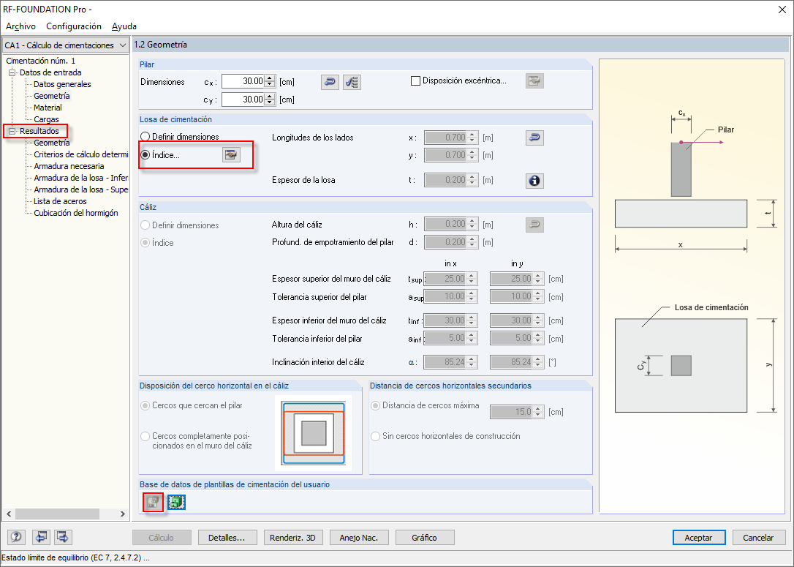794x567 pixels.
Task: Click the Renderiz. 3D button
Action: (x=292, y=538)
